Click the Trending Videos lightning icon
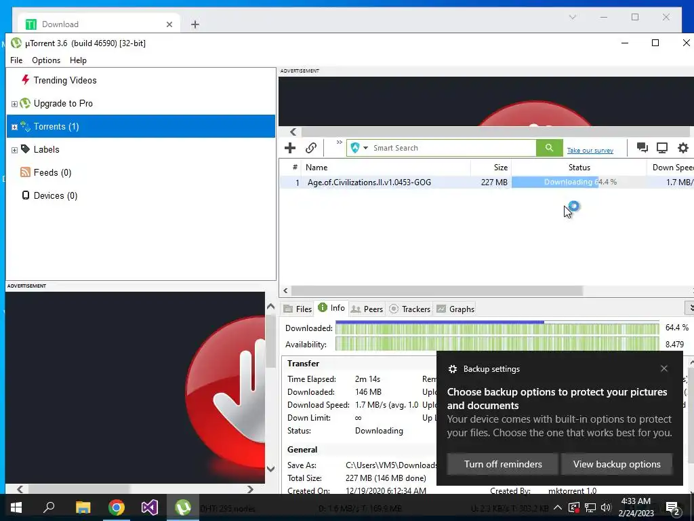This screenshot has width=694, height=521. (x=25, y=80)
